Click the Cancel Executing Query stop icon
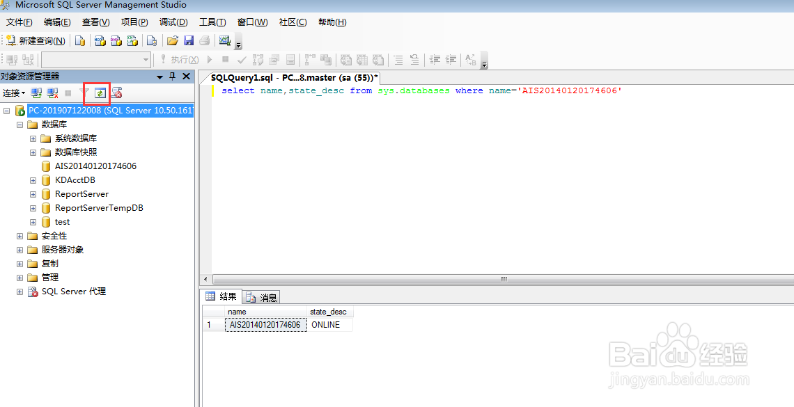 pos(226,60)
